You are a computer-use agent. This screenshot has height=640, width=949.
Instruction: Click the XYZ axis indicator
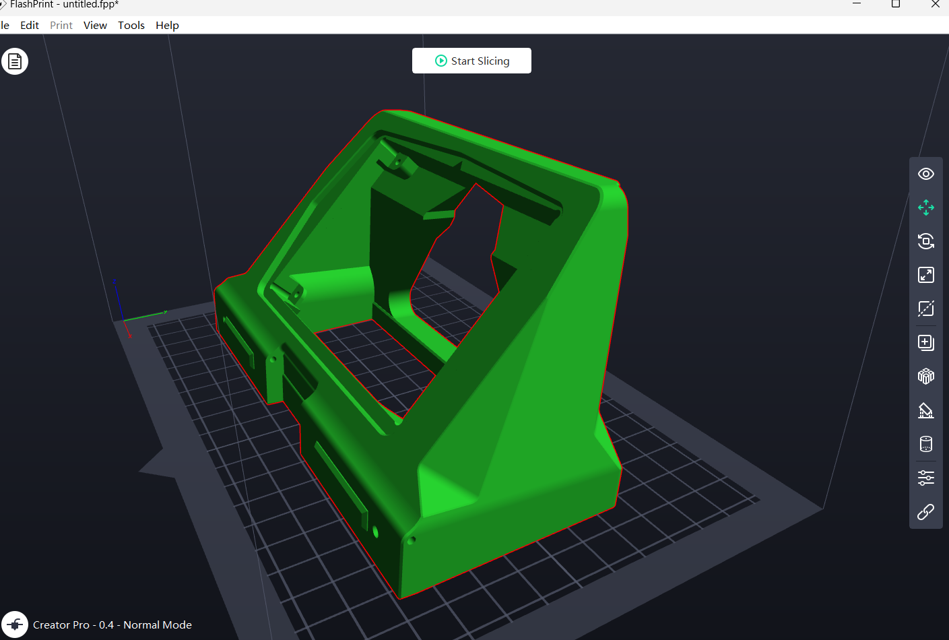click(138, 310)
